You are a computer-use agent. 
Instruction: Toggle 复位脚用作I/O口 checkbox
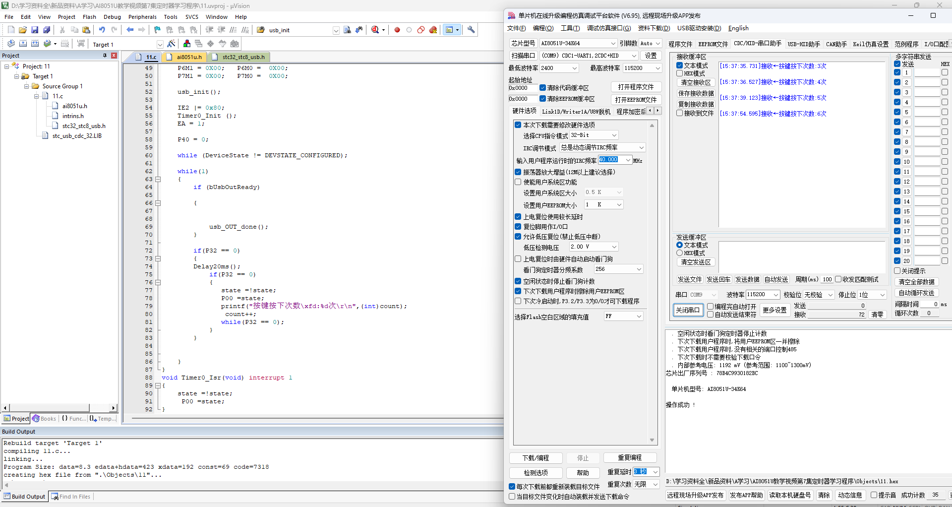518,227
